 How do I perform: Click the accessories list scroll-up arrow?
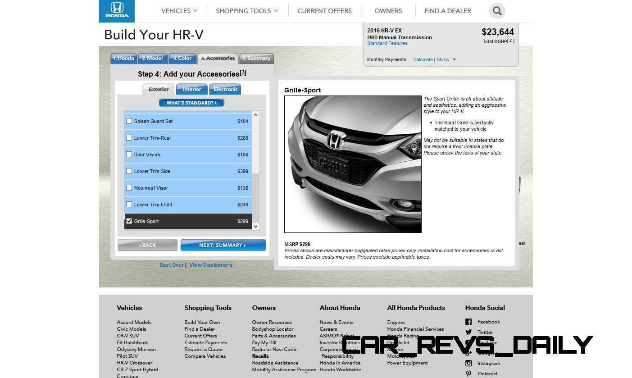coord(256,115)
